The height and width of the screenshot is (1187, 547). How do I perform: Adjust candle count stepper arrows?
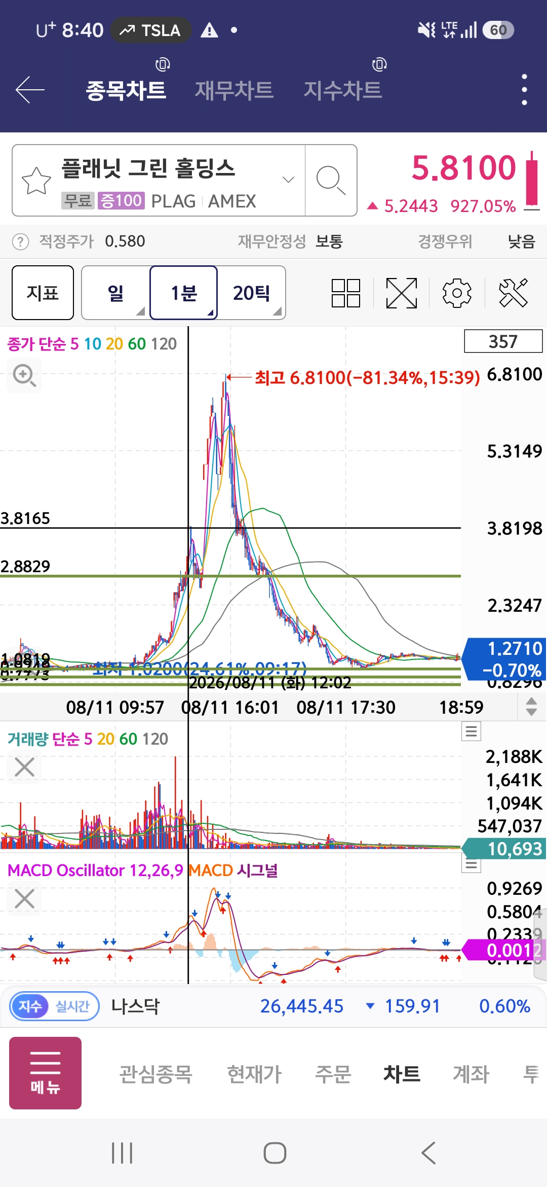click(x=531, y=707)
